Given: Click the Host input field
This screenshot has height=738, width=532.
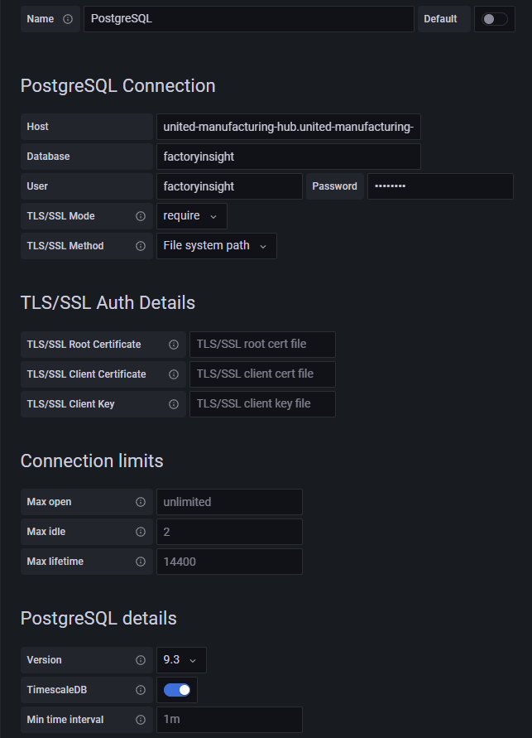Looking at the screenshot, I should [289, 127].
